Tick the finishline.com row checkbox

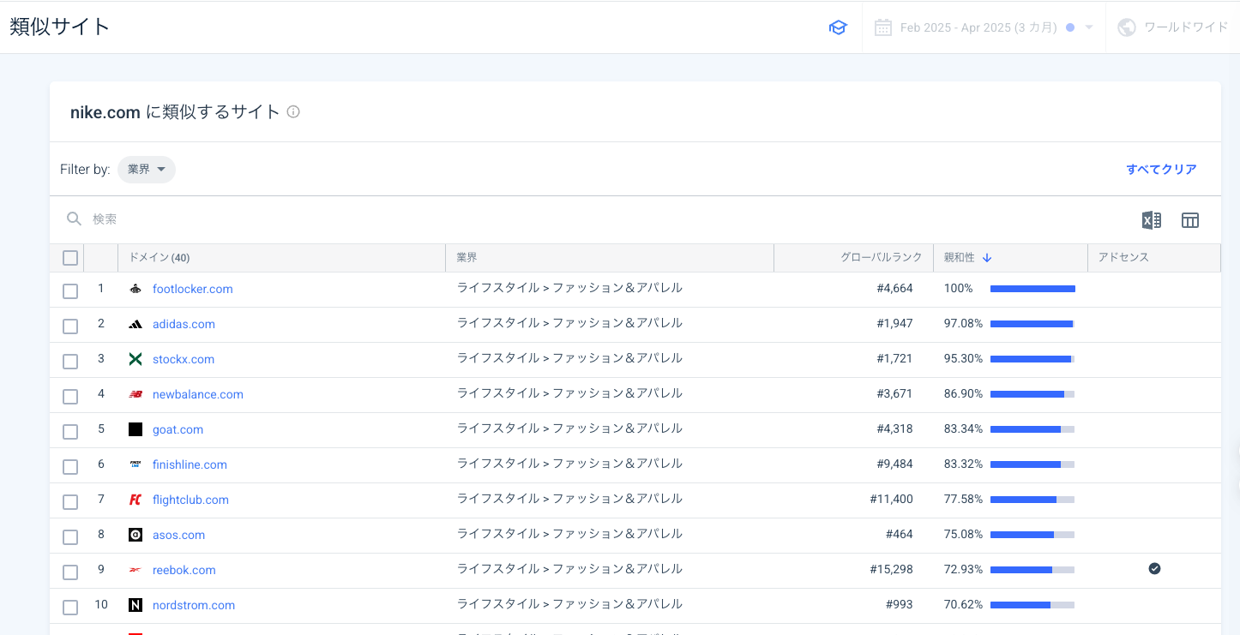point(70,467)
